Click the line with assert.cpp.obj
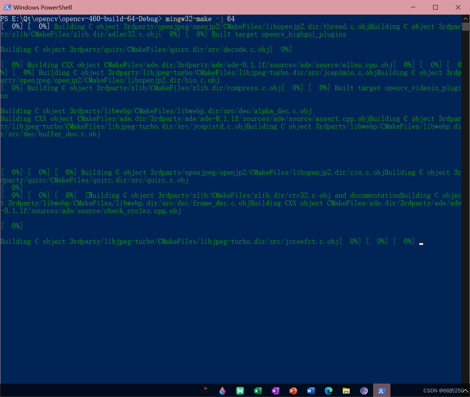 (231, 119)
